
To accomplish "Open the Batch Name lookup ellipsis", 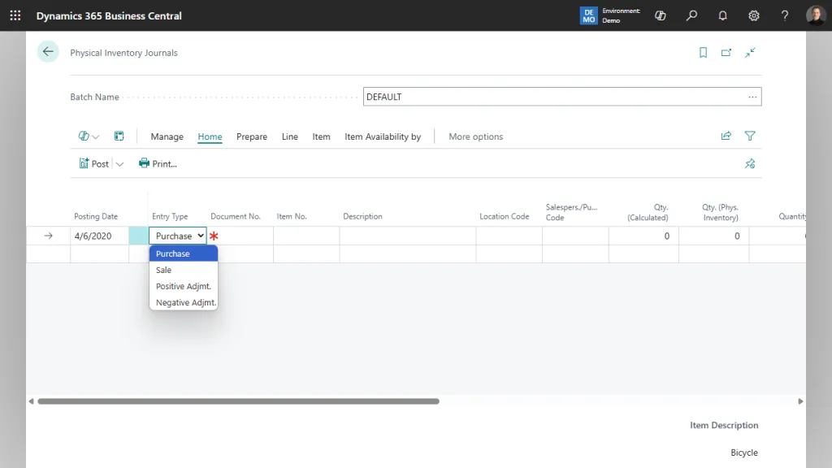I will tap(752, 96).
